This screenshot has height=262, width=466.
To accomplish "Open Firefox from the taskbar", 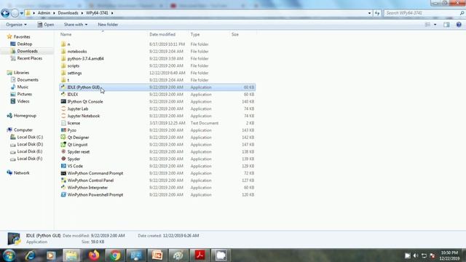I will 94,255.
